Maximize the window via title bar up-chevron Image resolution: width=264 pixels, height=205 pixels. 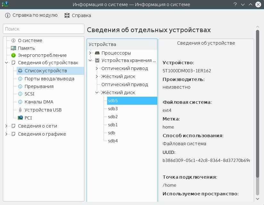[x=250, y=4]
